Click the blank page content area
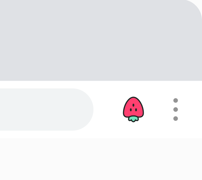Image resolution: width=202 pixels, height=180 pixels. pyautogui.click(x=101, y=159)
